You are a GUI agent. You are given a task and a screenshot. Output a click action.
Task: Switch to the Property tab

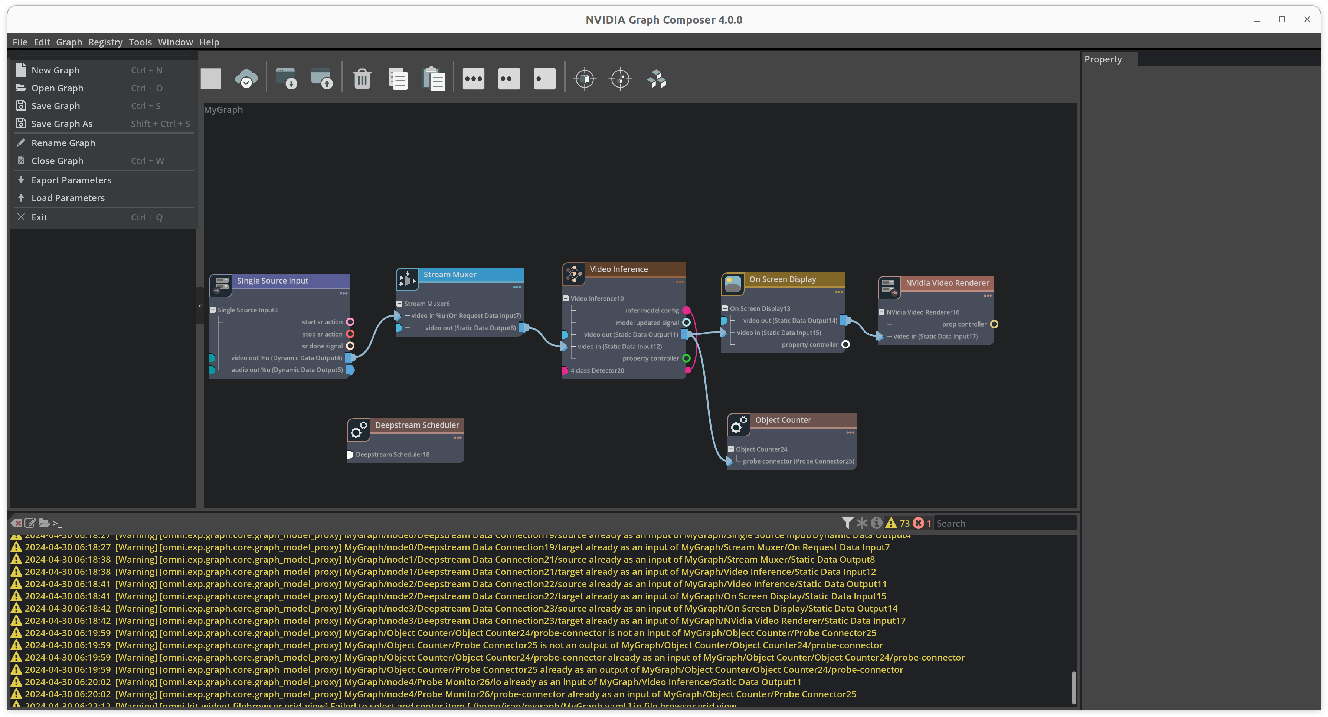click(x=1103, y=59)
